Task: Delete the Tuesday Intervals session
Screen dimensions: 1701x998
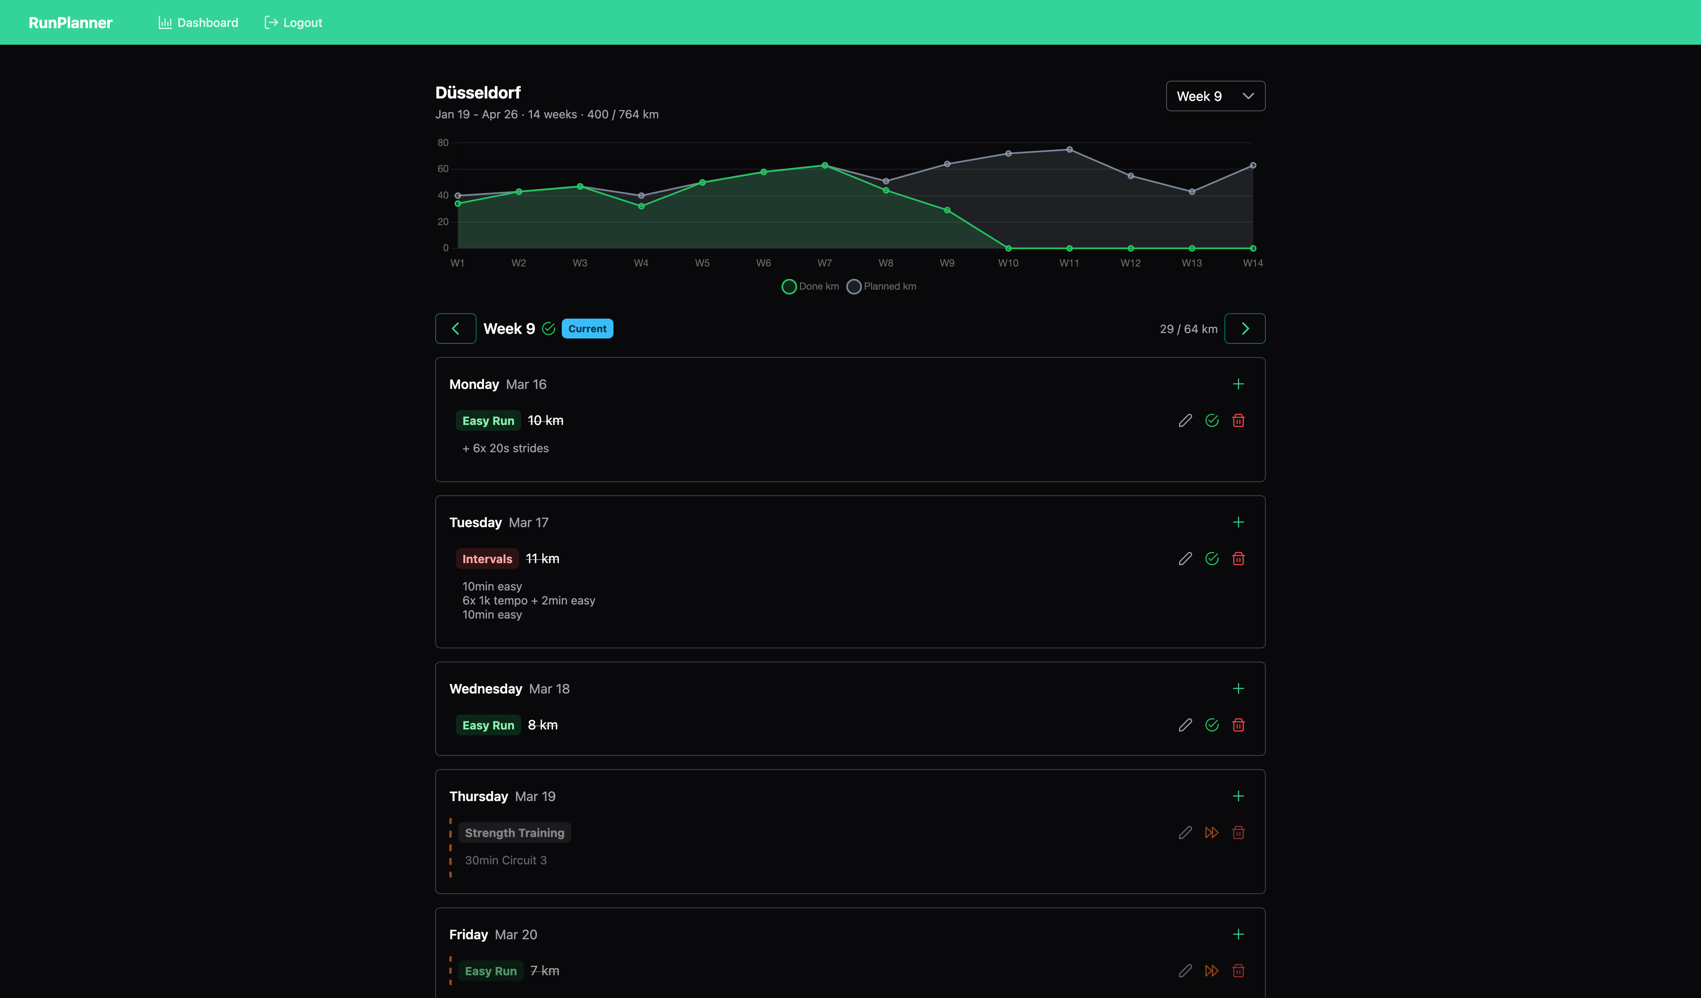Action: pos(1239,559)
